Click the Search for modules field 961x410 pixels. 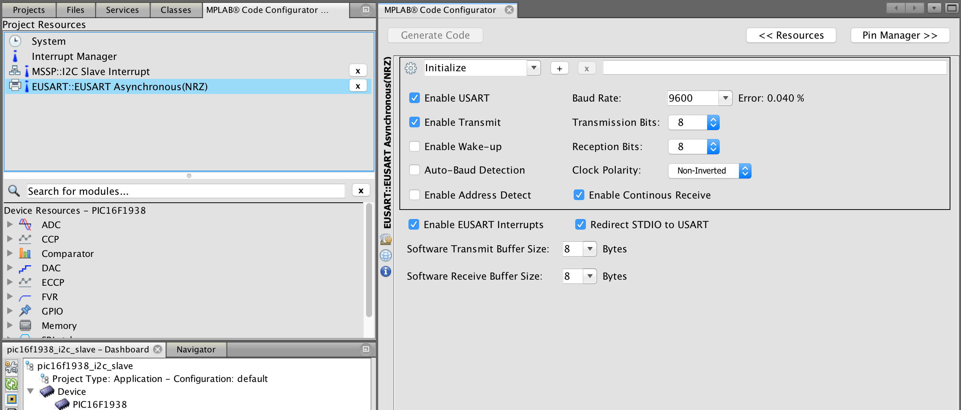(186, 191)
